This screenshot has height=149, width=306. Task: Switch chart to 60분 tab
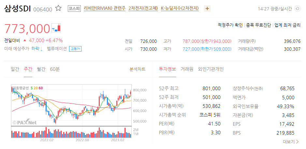pos(55,69)
